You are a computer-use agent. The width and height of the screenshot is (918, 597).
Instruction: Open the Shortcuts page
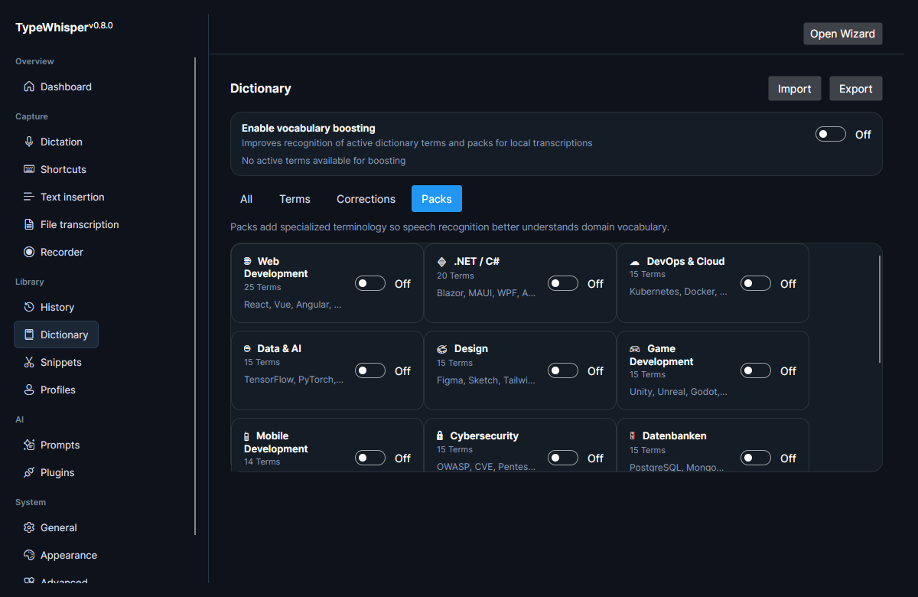pyautogui.click(x=55, y=169)
